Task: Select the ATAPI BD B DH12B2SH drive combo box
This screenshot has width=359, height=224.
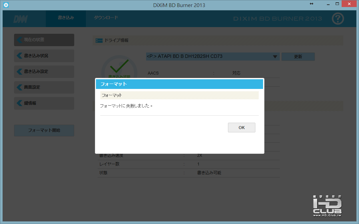Action: pos(213,57)
